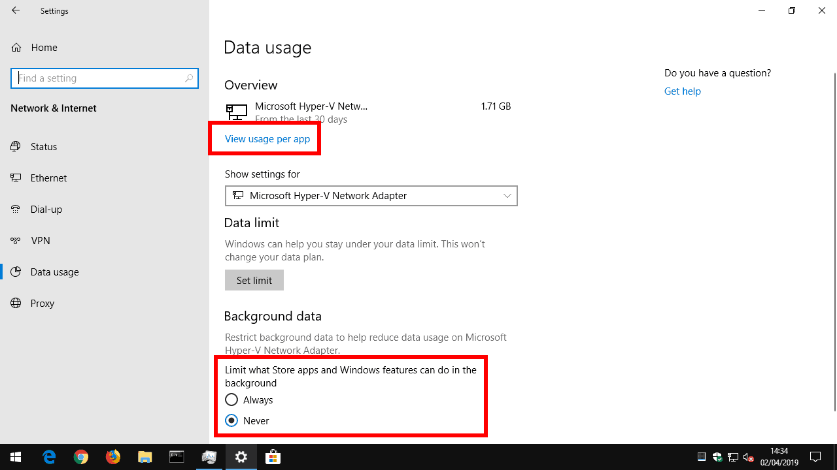Open the Show settings for dropdown

(371, 196)
